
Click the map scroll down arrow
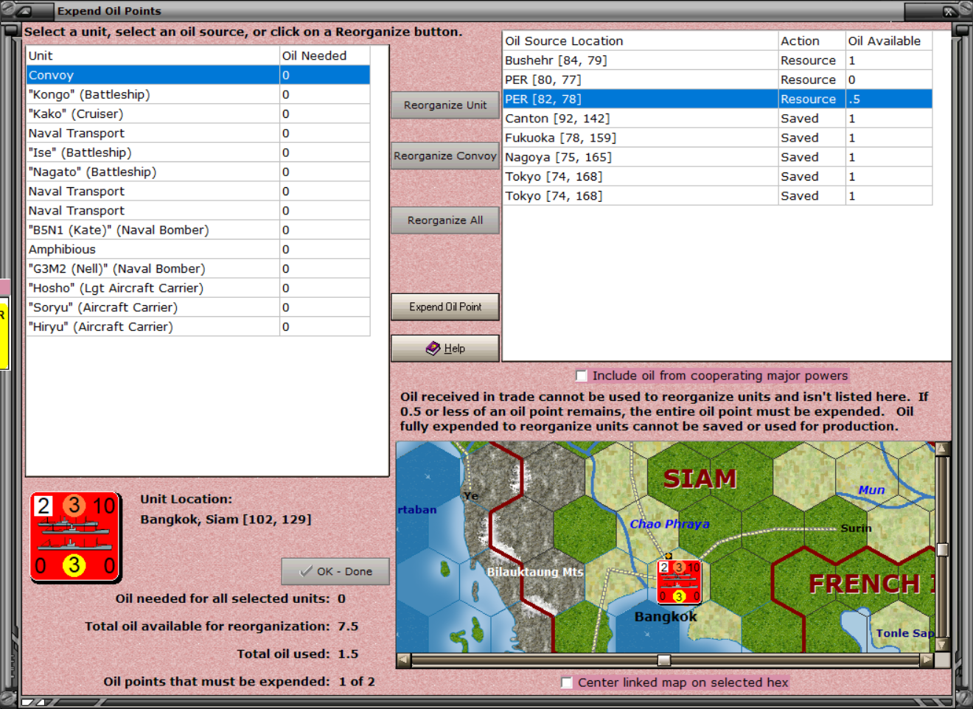(x=942, y=645)
